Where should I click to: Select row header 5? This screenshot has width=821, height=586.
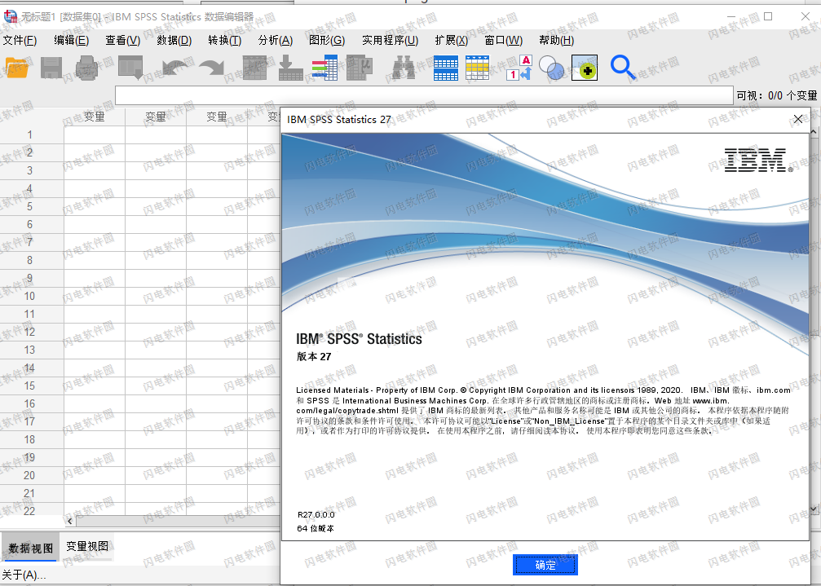tap(30, 207)
